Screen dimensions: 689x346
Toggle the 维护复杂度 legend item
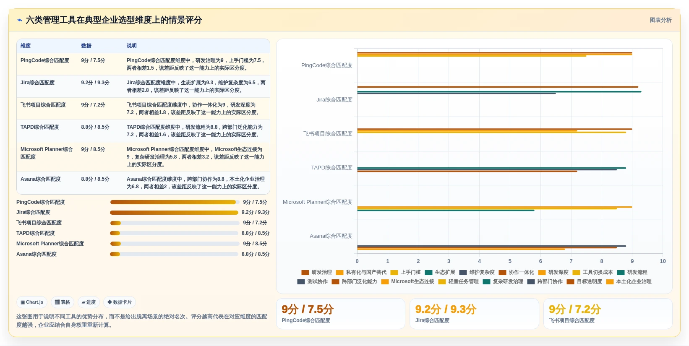tap(477, 272)
